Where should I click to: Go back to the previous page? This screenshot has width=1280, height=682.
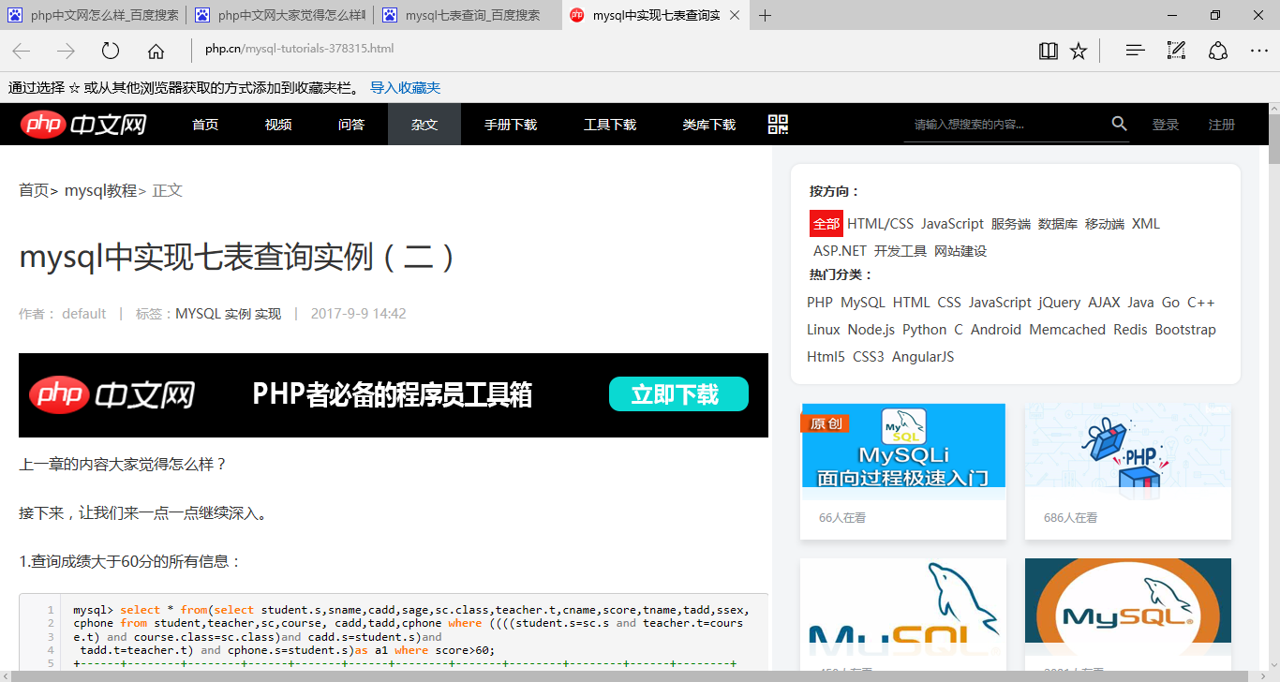[21, 51]
